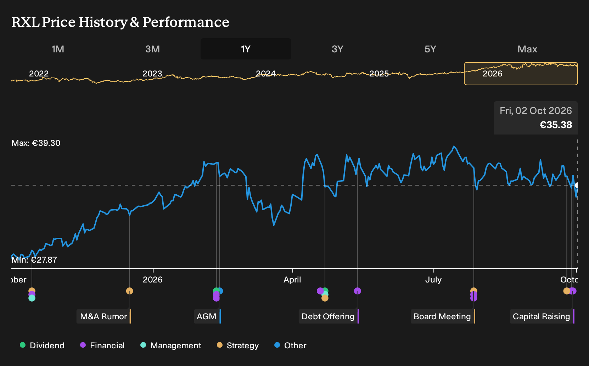
Task: Click the white current-price point on chart line
Action: (577, 185)
